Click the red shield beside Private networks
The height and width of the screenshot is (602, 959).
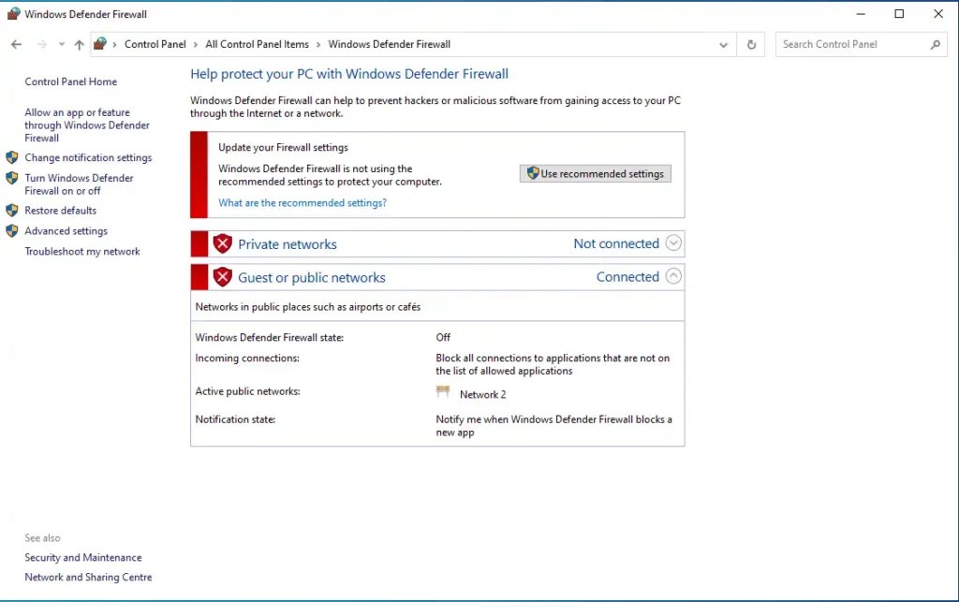coord(222,244)
